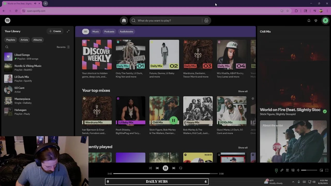Open World on Fire song title link
Image resolution: width=331 pixels, height=186 pixels.
[x=290, y=110]
